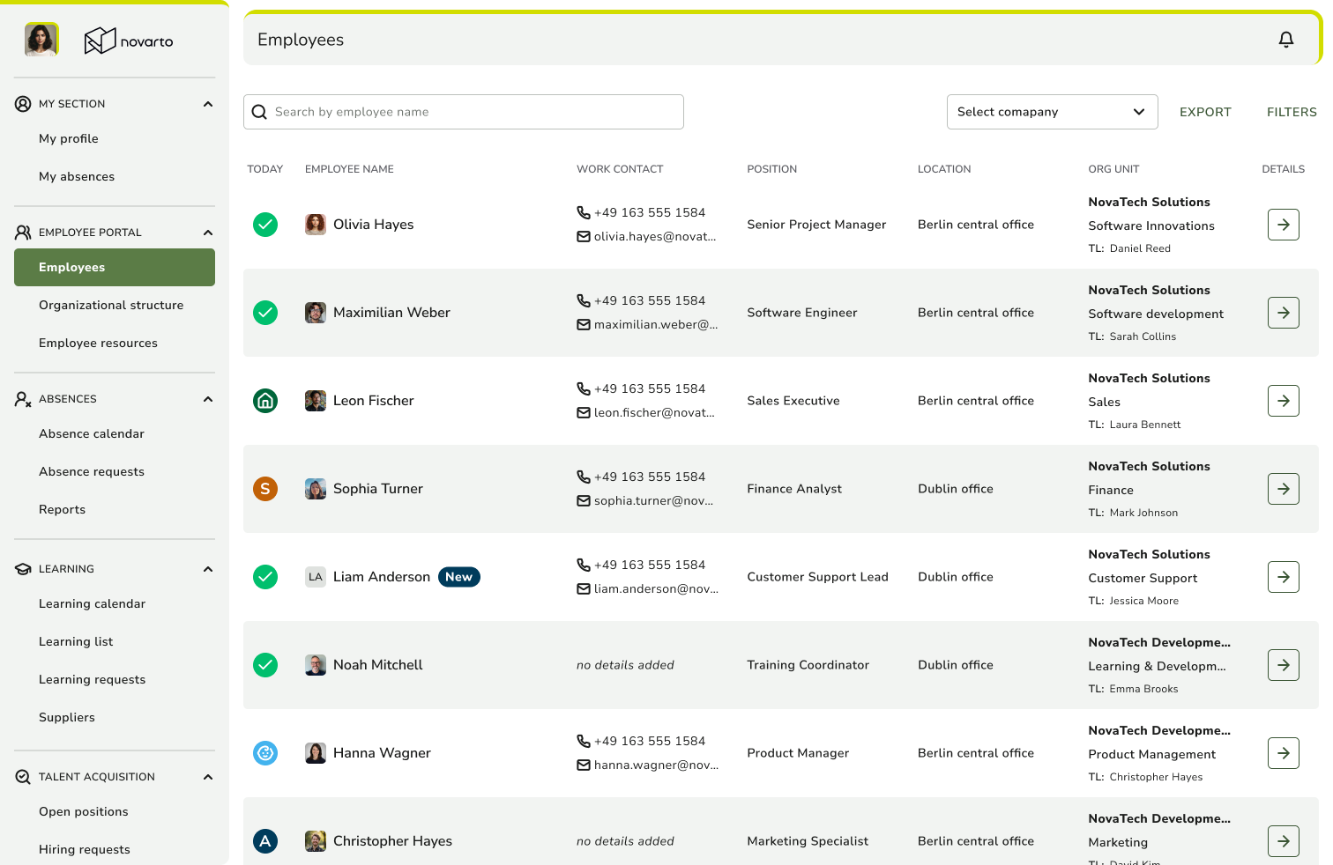Open the Reports link in sidebar
Image resolution: width=1333 pixels, height=865 pixels.
63,509
